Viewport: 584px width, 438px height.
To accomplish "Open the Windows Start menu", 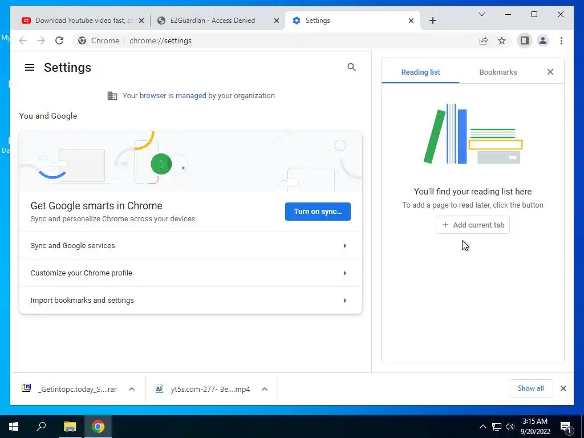I will click(x=14, y=427).
